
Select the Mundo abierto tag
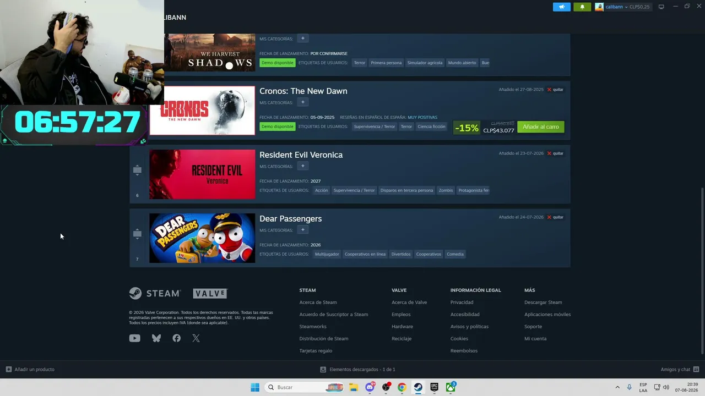tap(462, 63)
